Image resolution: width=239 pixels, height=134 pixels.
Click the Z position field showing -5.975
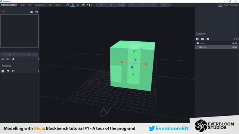tap(121, 5)
